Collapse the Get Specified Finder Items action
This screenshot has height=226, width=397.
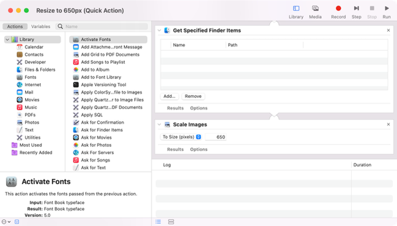point(159,31)
